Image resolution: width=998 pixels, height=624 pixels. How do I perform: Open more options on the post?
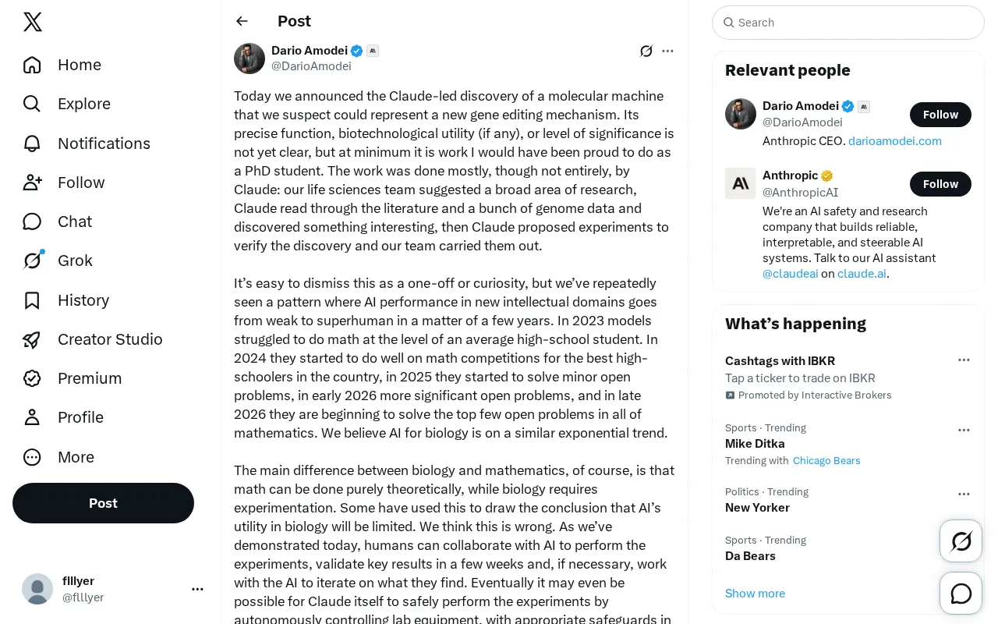tap(667, 51)
